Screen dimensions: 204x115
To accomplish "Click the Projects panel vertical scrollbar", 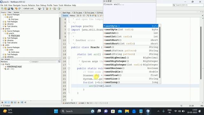I will [60, 28].
